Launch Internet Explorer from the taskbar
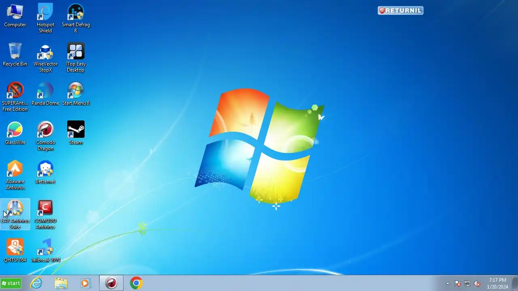Viewport: 518px width, 291px height. [x=36, y=283]
